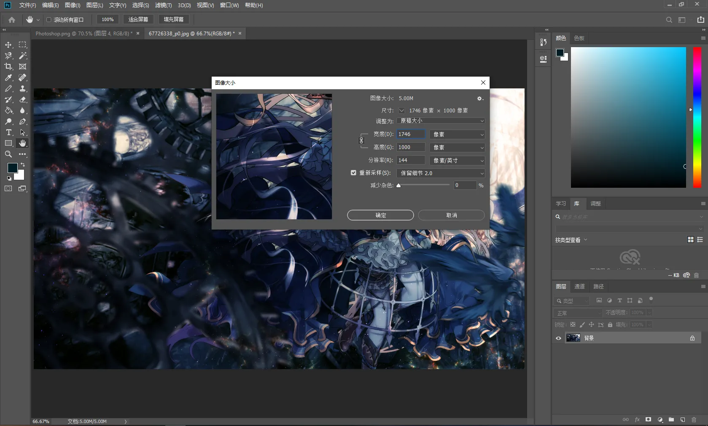Select the Blur tool
Image resolution: width=708 pixels, height=426 pixels.
pyautogui.click(x=23, y=110)
